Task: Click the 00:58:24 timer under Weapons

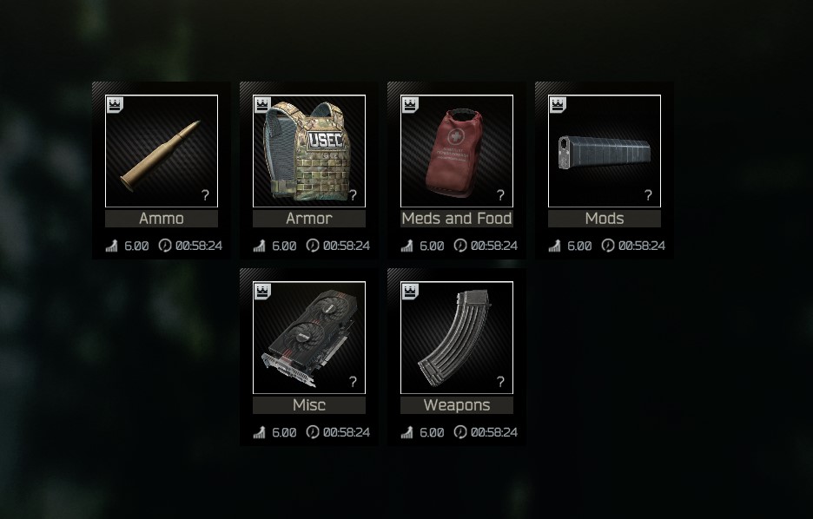Action: (x=494, y=432)
